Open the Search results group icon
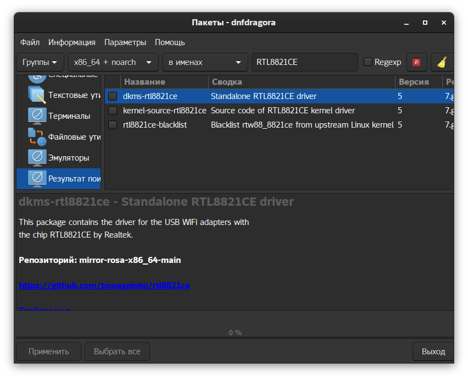 (37, 178)
